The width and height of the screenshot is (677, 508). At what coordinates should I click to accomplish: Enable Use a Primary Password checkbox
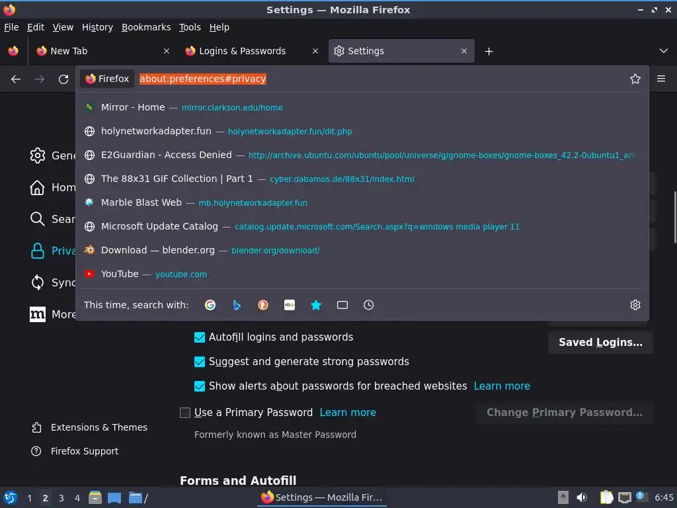click(x=185, y=413)
